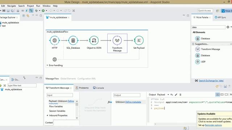
Task: Switch to the Message Flow tab
Action: [x=52, y=79]
